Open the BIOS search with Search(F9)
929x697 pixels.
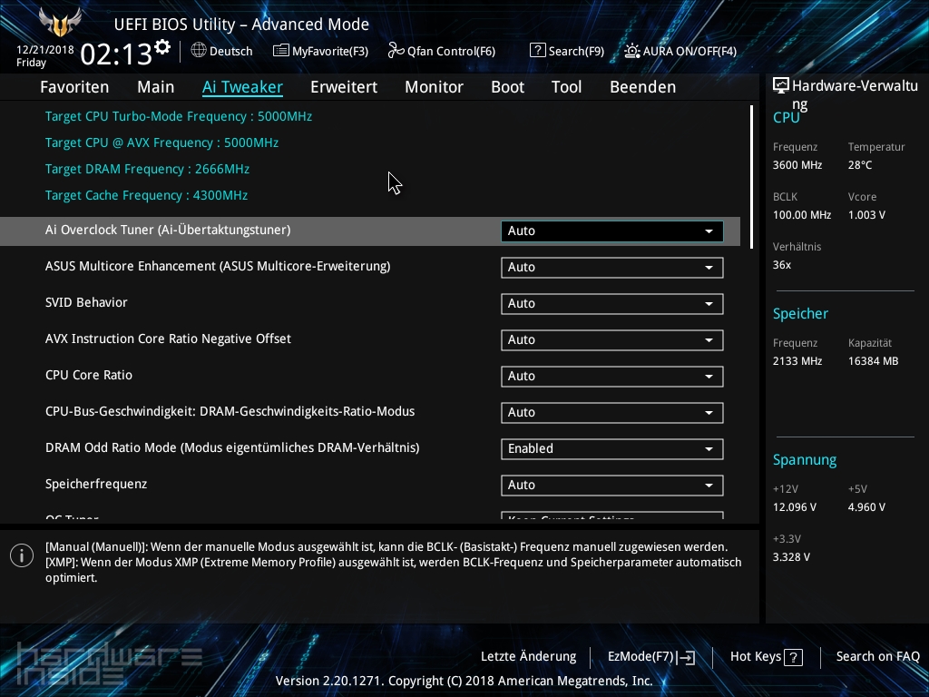click(566, 51)
